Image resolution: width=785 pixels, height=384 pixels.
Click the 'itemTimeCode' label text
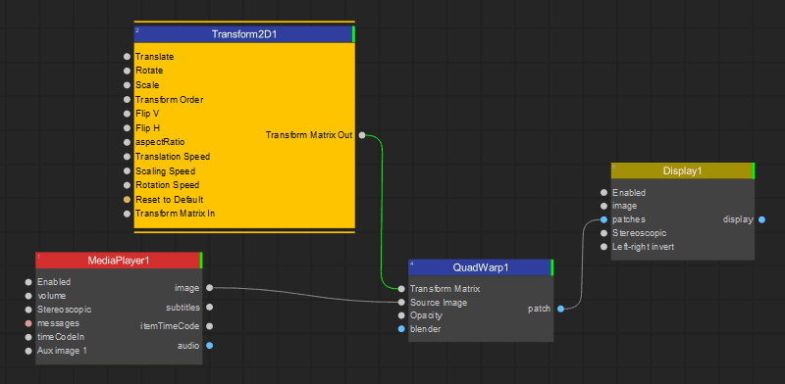click(x=170, y=326)
